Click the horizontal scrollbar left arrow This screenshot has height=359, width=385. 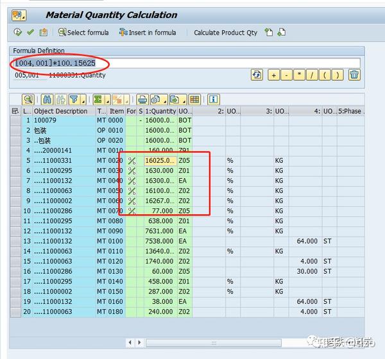coord(130,342)
